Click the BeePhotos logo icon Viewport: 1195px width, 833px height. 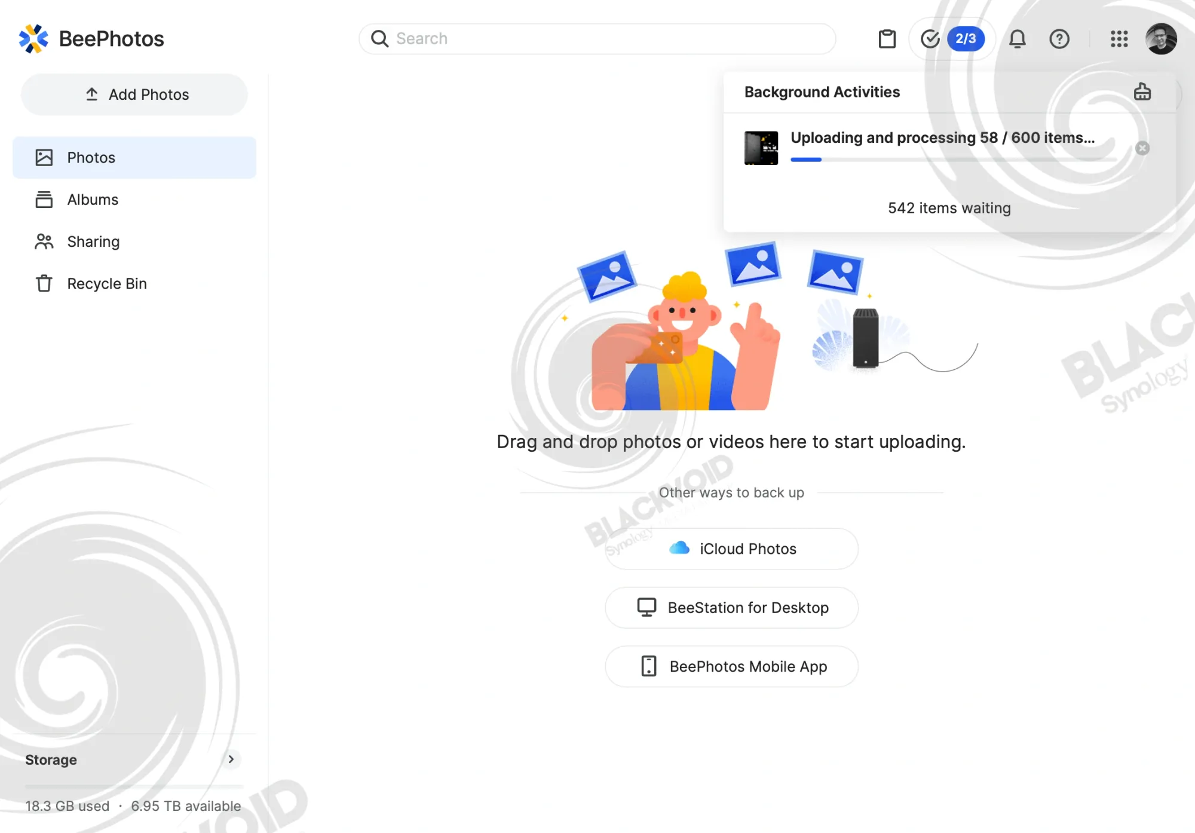coord(33,39)
